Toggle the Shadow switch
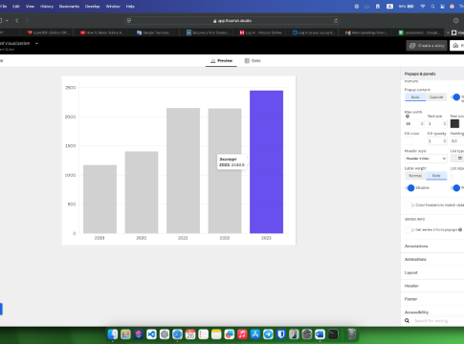 point(409,188)
